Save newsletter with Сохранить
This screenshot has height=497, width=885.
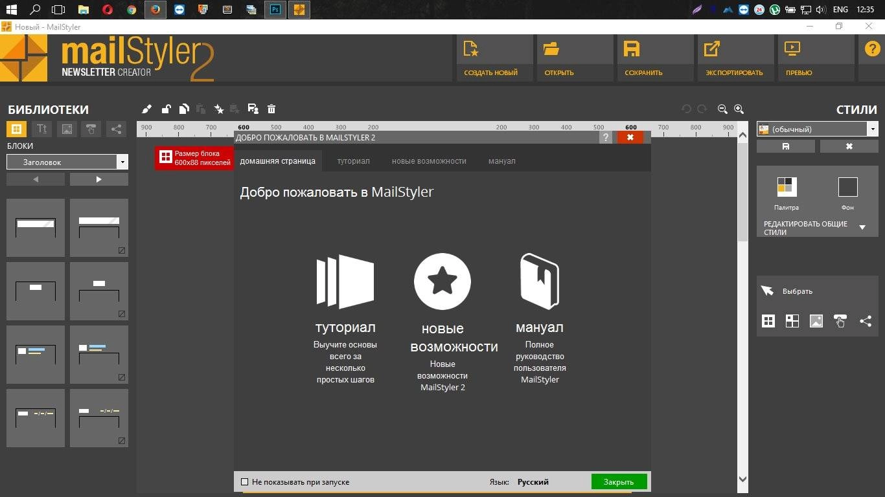coord(655,58)
